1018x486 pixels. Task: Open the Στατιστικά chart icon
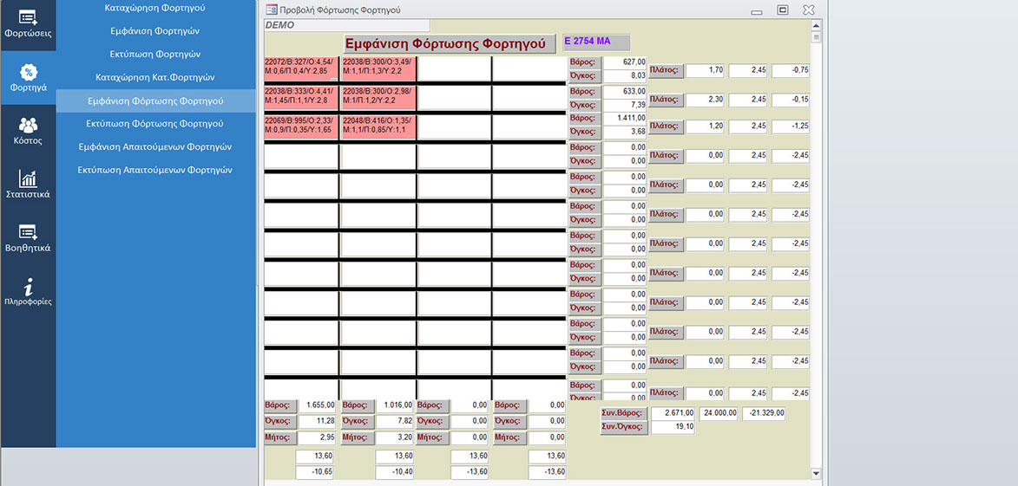point(28,185)
